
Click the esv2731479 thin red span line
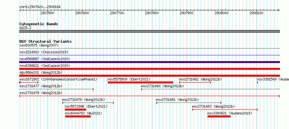pos(88,103)
